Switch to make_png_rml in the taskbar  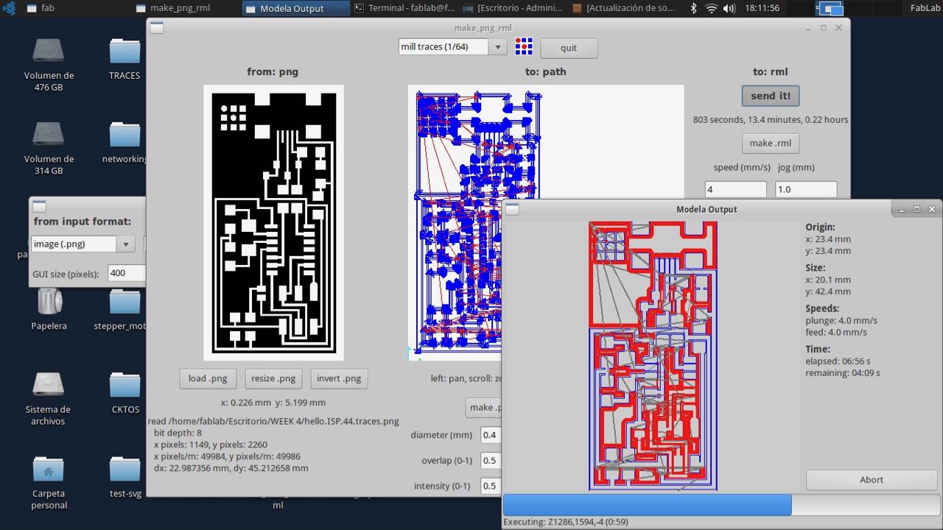pyautogui.click(x=187, y=8)
